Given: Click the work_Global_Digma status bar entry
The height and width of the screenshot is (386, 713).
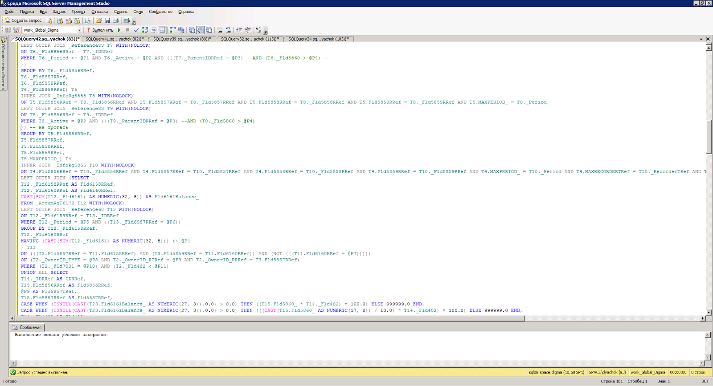Looking at the screenshot, I should pos(647,372).
